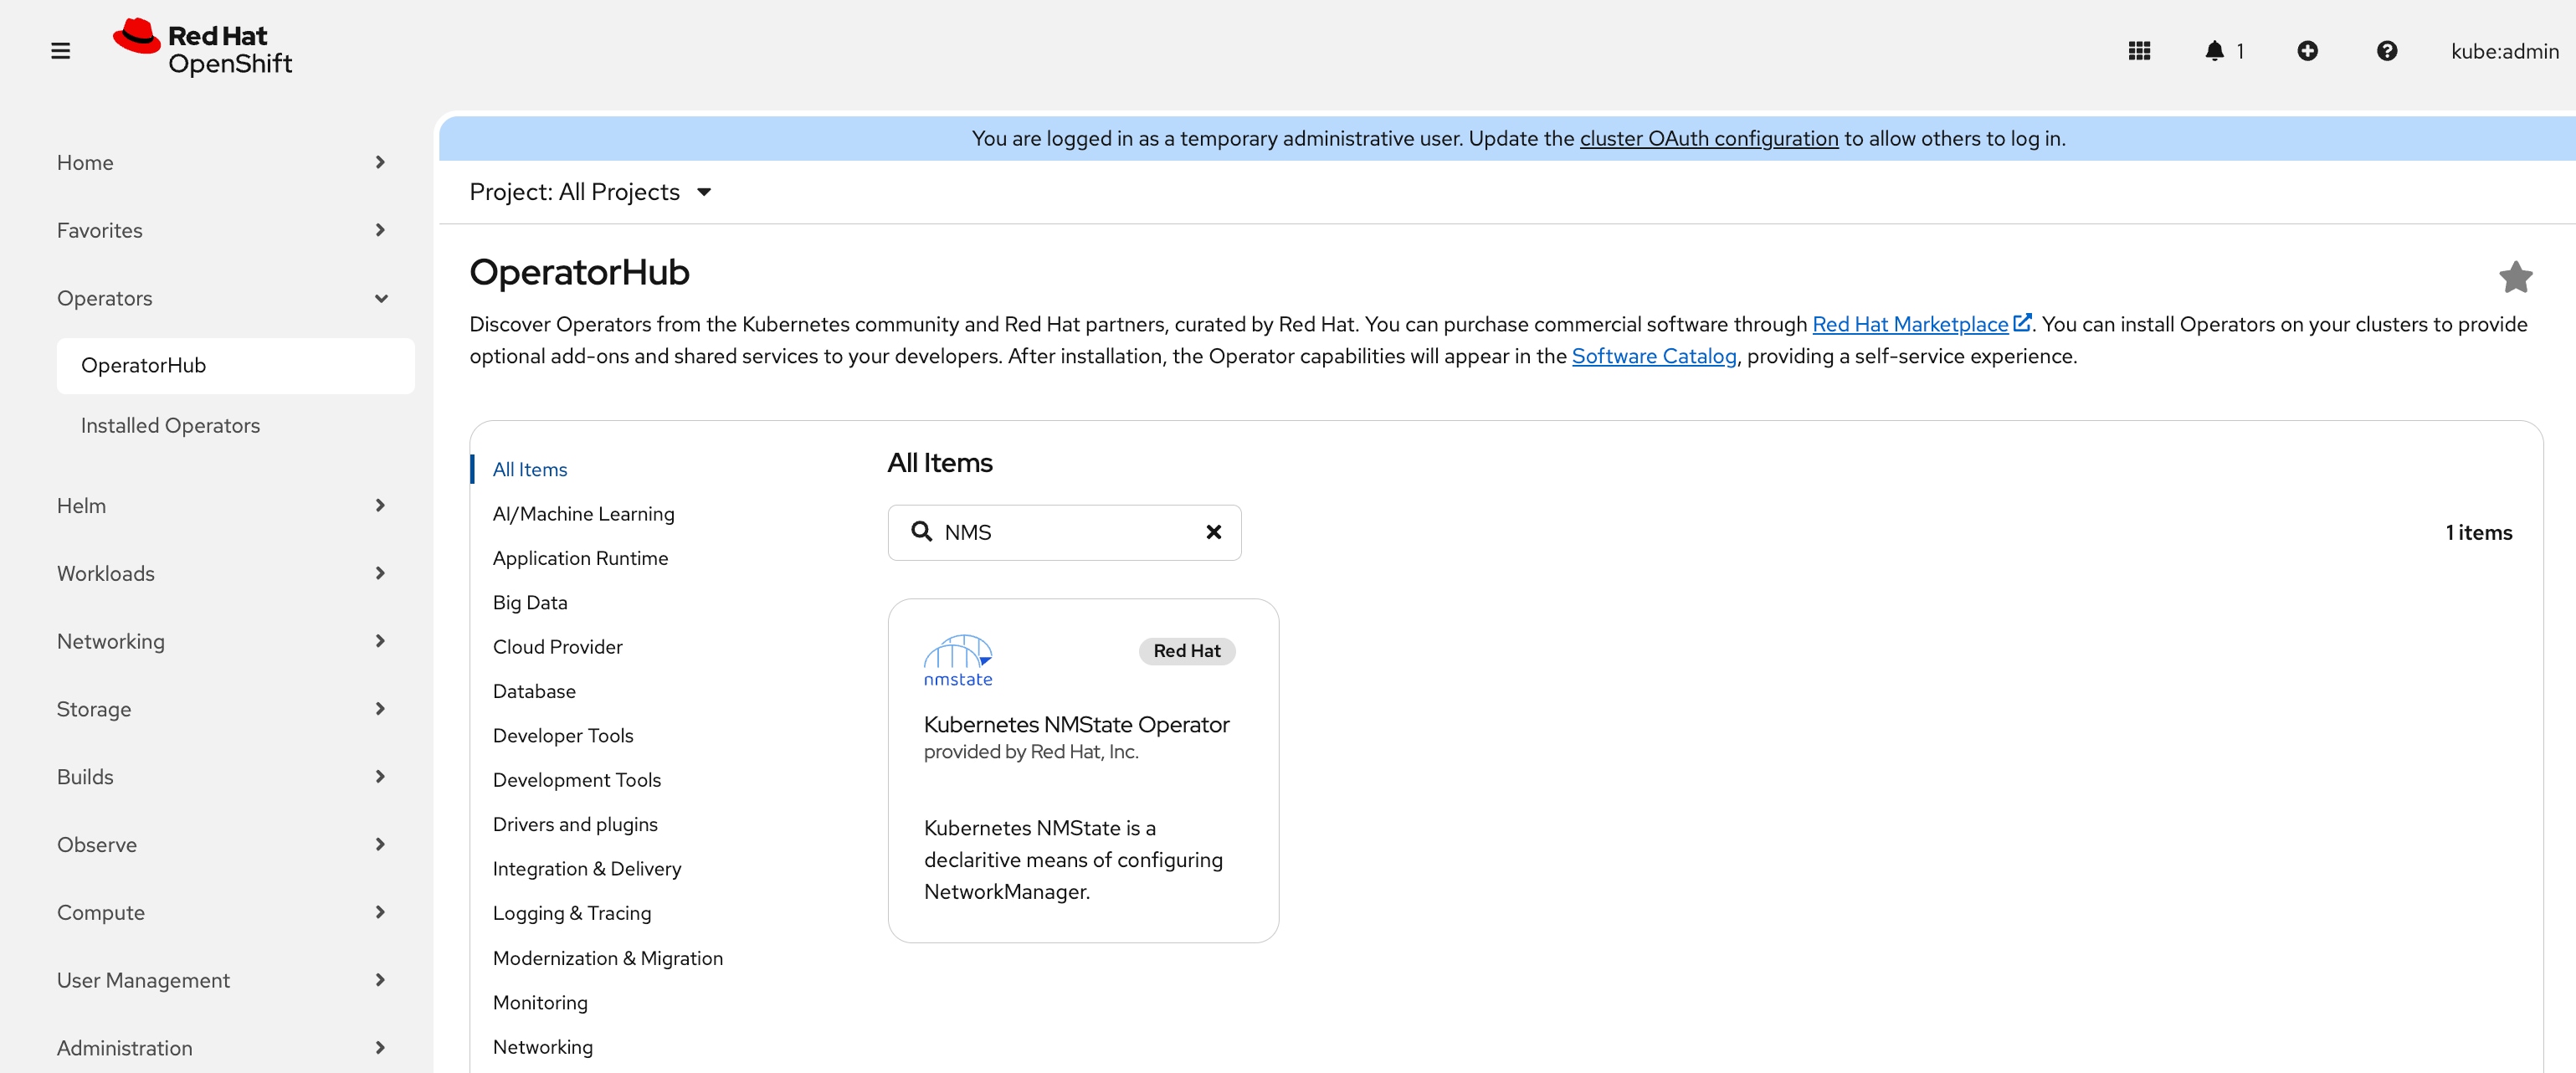Expand the User Management section

click(221, 980)
